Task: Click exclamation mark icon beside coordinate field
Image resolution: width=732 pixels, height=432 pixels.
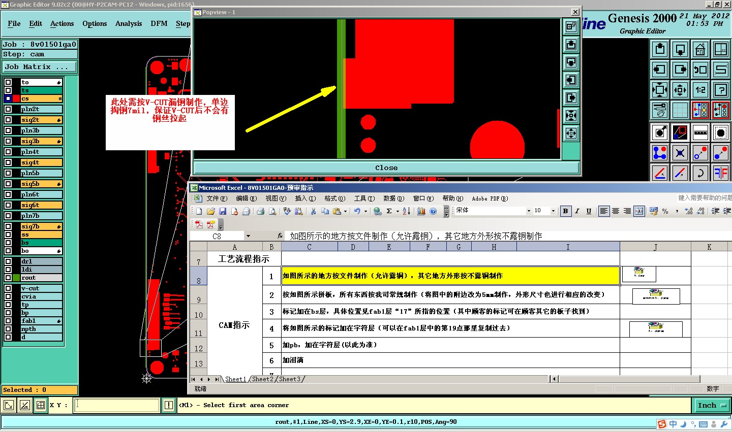Action: pyautogui.click(x=169, y=405)
